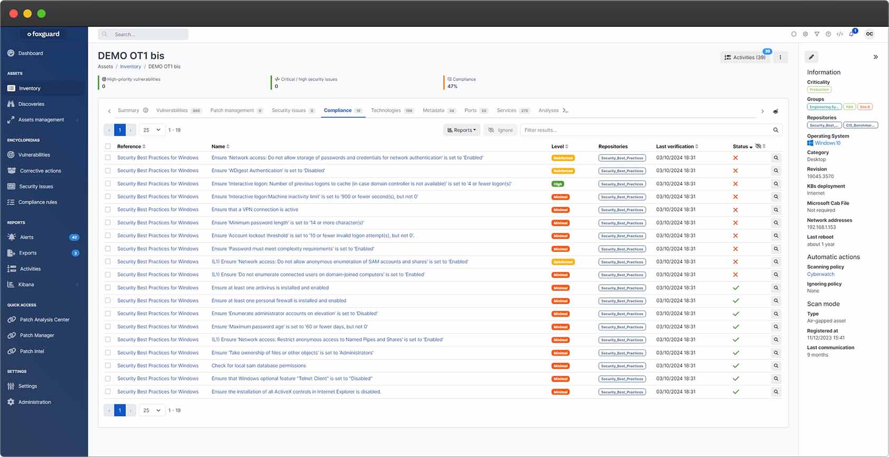Image resolution: width=889 pixels, height=457 pixels.
Task: Check the box for 'Minimum password length' row
Action: pos(108,223)
